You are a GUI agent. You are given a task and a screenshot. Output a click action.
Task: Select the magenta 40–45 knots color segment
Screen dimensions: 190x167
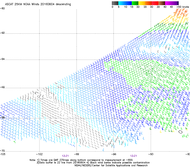168,3
